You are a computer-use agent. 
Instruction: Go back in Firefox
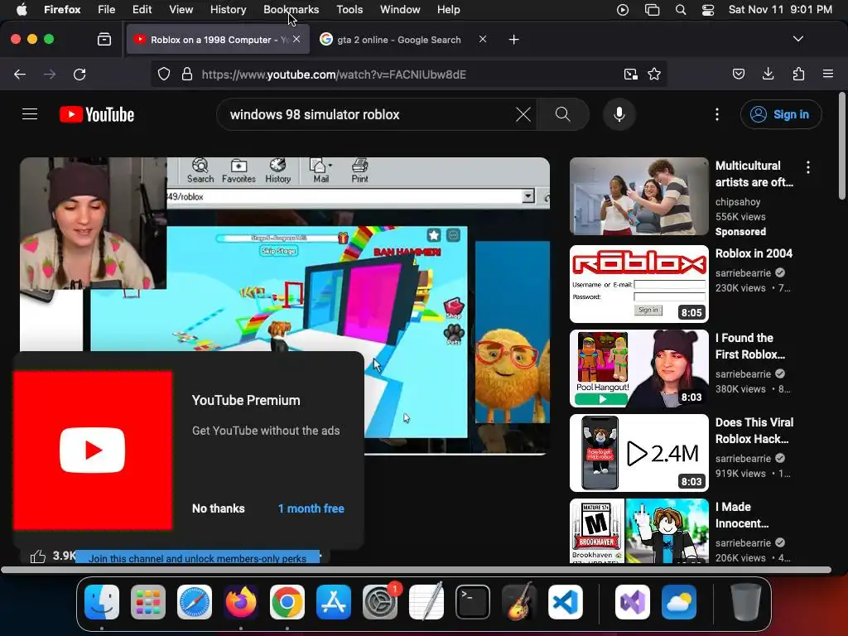pos(20,74)
